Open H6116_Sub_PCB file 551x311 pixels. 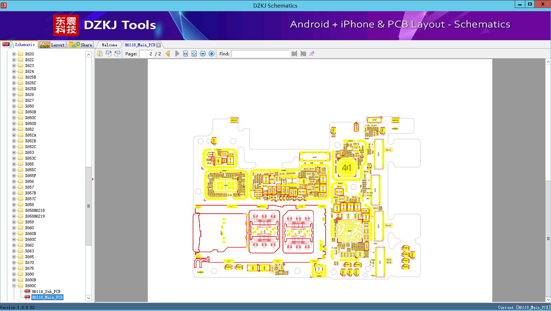click(46, 291)
